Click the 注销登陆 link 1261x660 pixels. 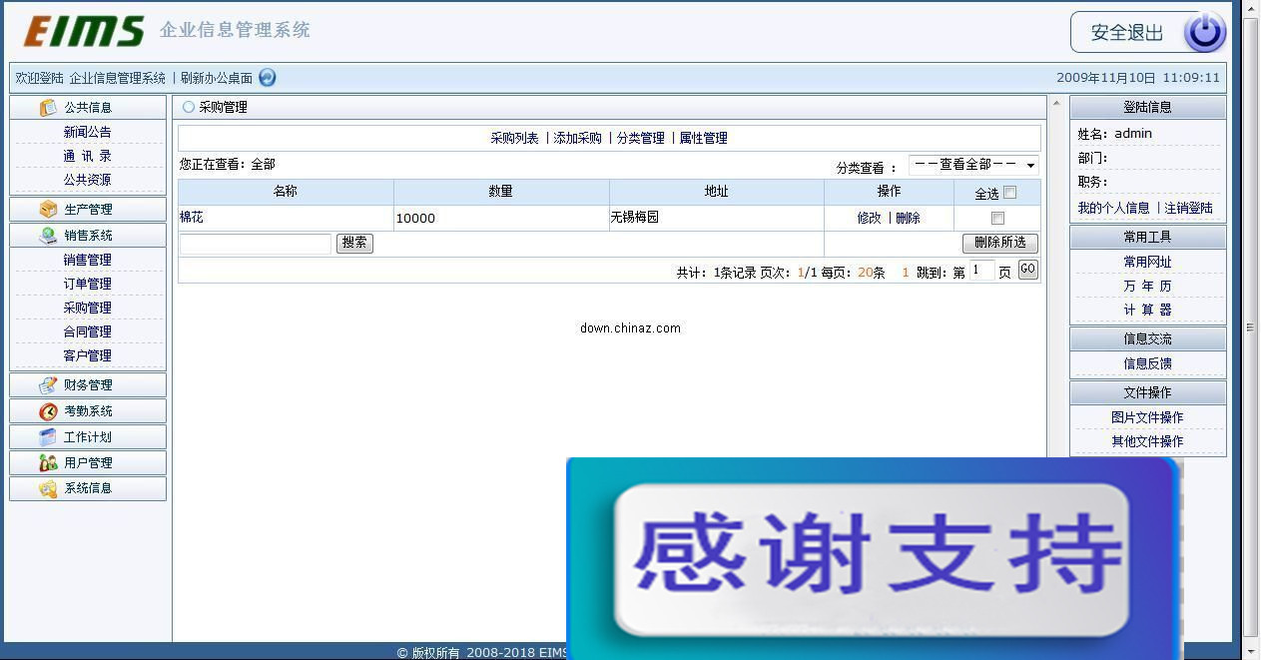pyautogui.click(x=1189, y=208)
